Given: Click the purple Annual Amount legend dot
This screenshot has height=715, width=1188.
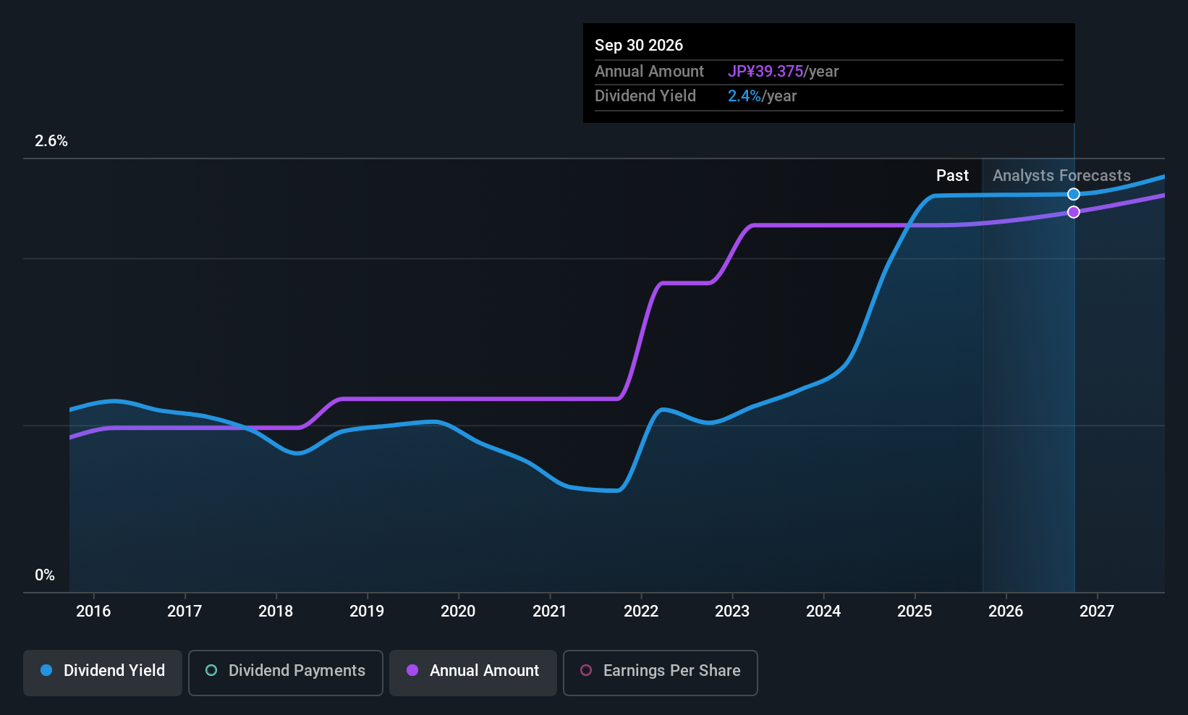Looking at the screenshot, I should pos(412,671).
